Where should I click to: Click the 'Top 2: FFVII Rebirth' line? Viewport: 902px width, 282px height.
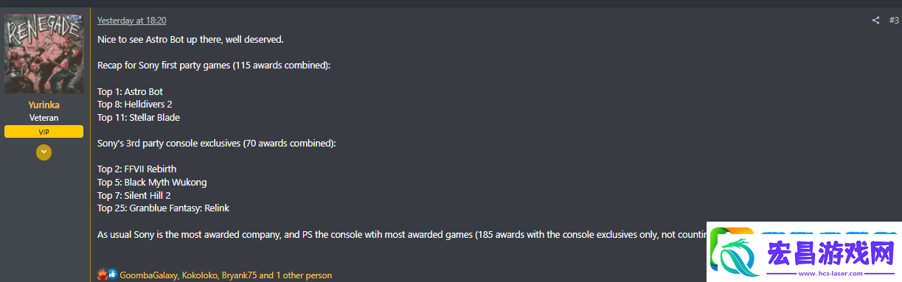click(x=137, y=169)
